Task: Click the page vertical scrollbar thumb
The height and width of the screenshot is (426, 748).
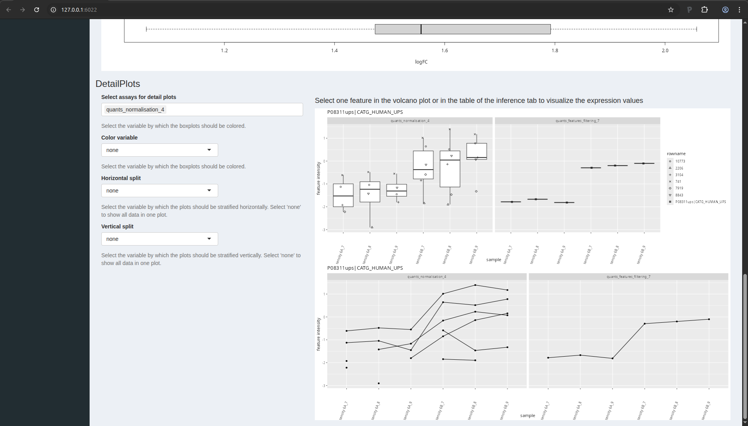Action: click(745, 346)
